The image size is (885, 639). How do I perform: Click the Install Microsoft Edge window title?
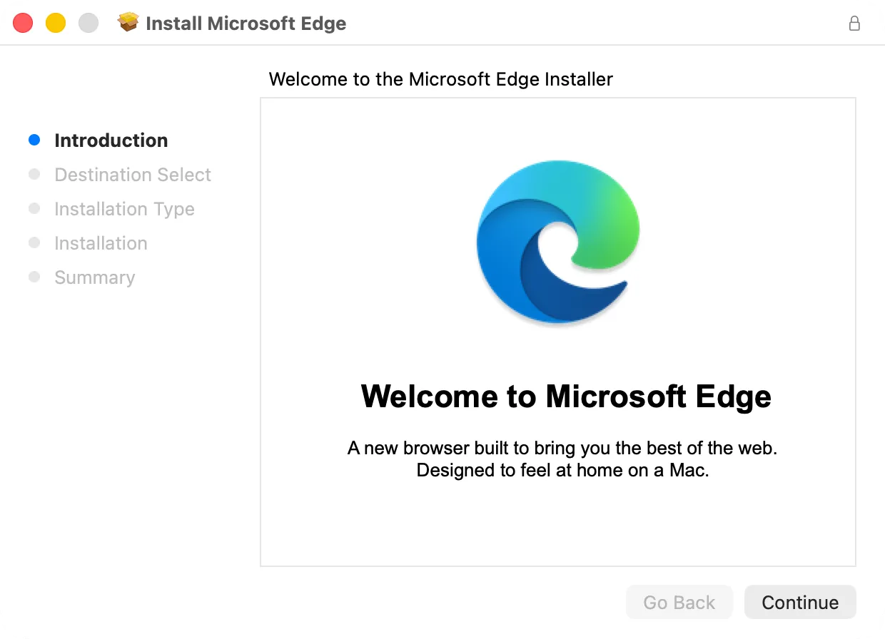pyautogui.click(x=246, y=23)
